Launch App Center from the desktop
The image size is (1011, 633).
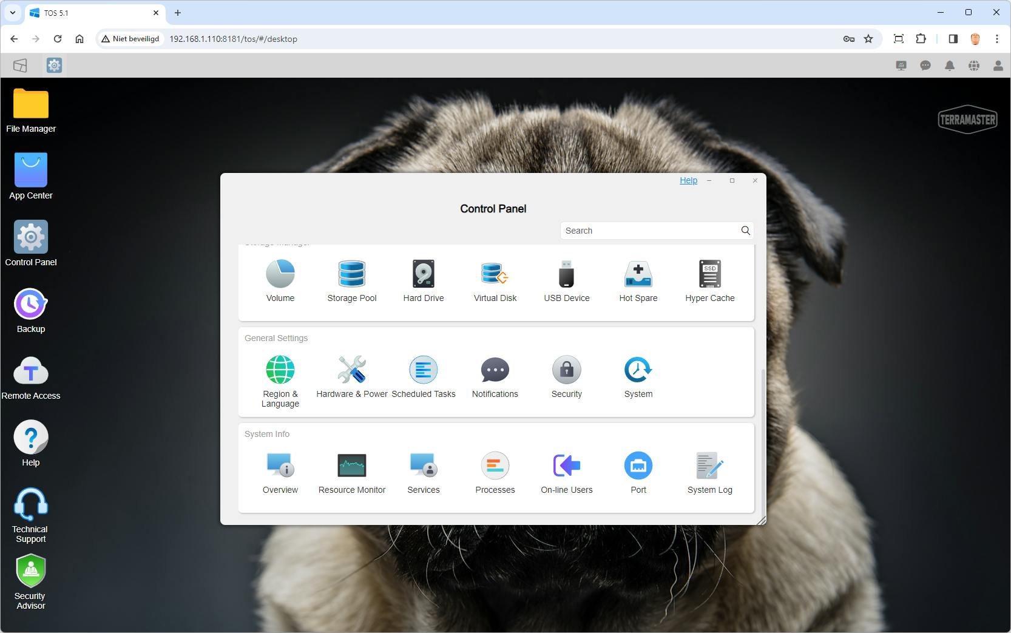pyautogui.click(x=31, y=176)
